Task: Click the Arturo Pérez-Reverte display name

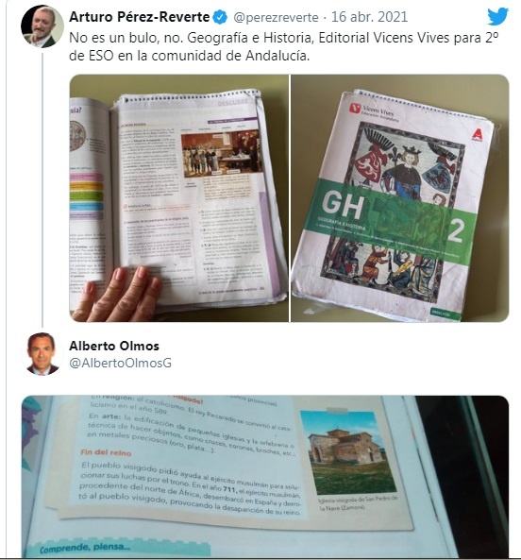Action: [139, 17]
